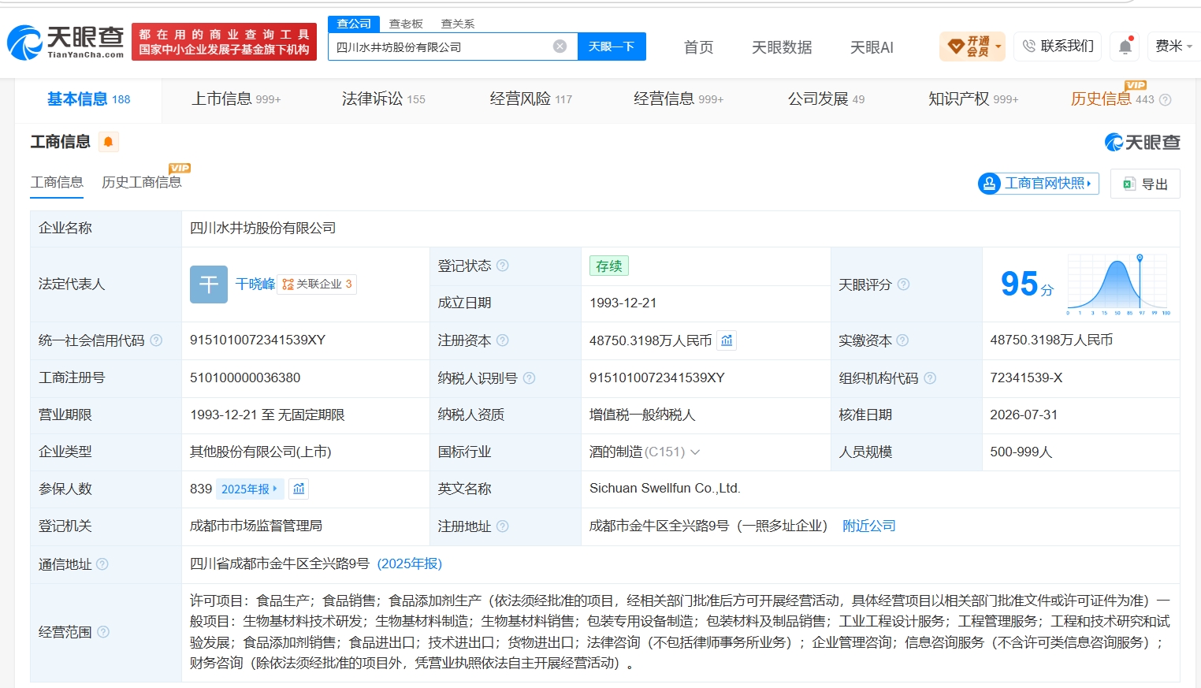
Task: Click taxpayer qualification 增值税一般纳税人
Action: coord(642,415)
